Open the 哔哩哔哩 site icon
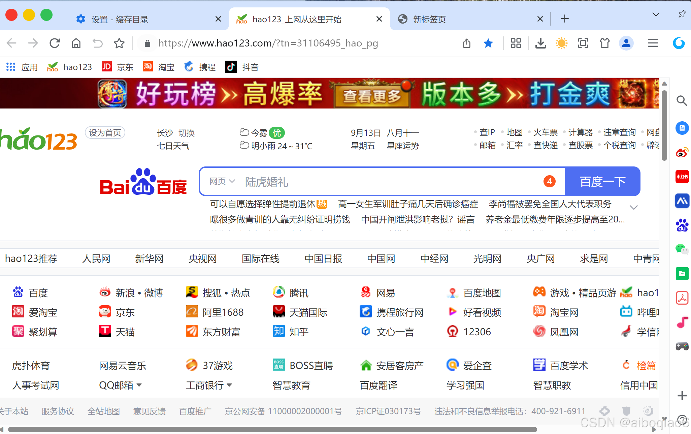 pyautogui.click(x=626, y=312)
